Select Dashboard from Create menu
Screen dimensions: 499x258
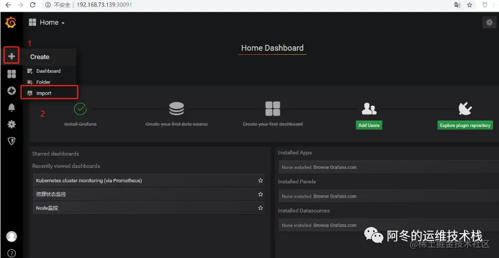(48, 71)
